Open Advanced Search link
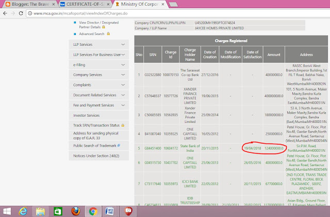This screenshot has width=330, height=217. pyautogui.click(x=92, y=34)
